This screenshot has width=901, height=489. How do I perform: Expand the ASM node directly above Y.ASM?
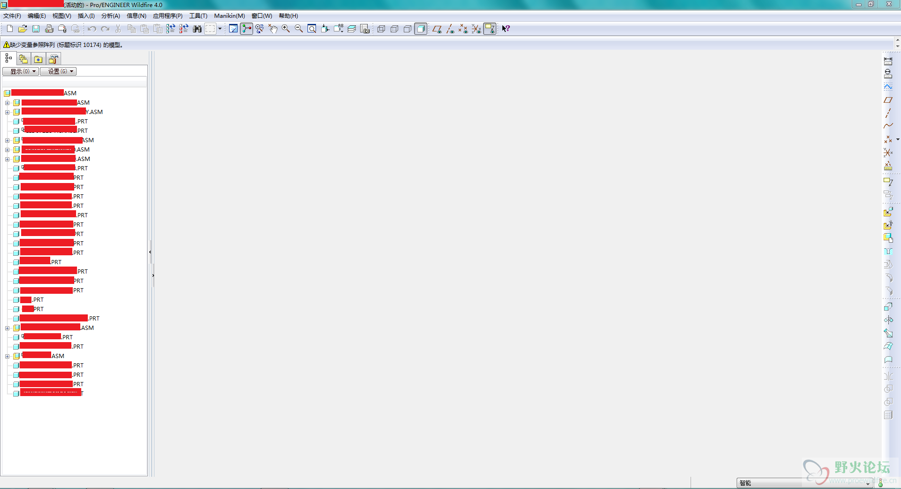[x=7, y=103]
